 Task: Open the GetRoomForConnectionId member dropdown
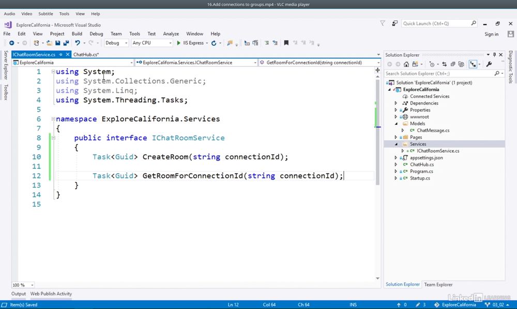pyautogui.click(x=320, y=62)
